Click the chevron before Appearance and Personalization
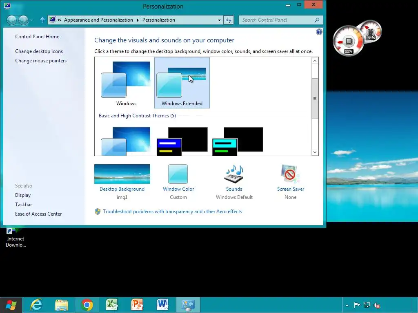The width and height of the screenshot is (418, 313). point(59,20)
